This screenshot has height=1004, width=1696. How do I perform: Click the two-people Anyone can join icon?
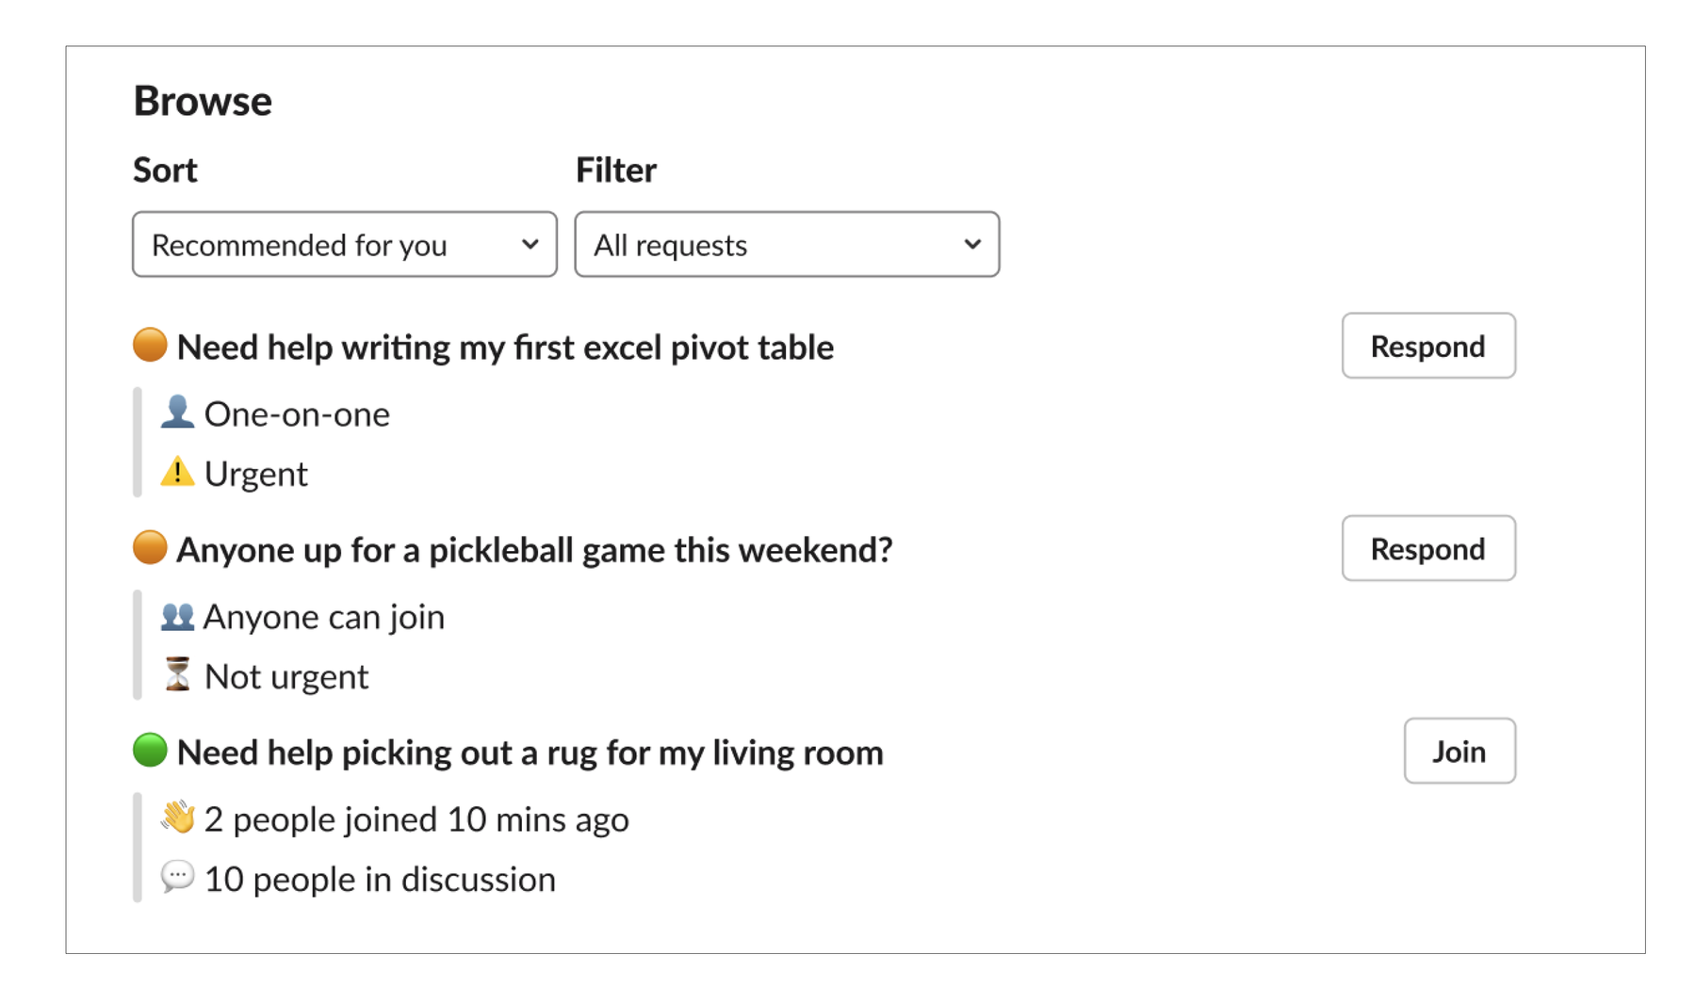[177, 616]
